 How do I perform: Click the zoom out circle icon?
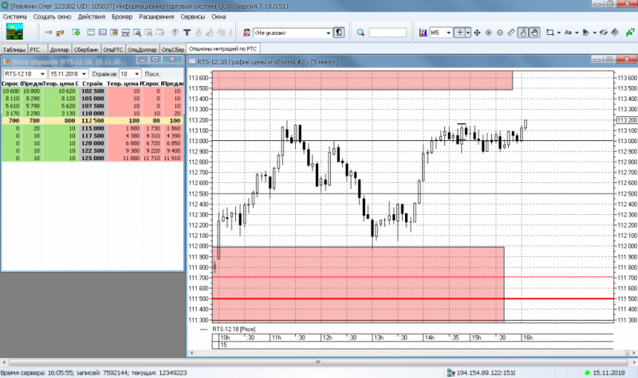tap(500, 33)
